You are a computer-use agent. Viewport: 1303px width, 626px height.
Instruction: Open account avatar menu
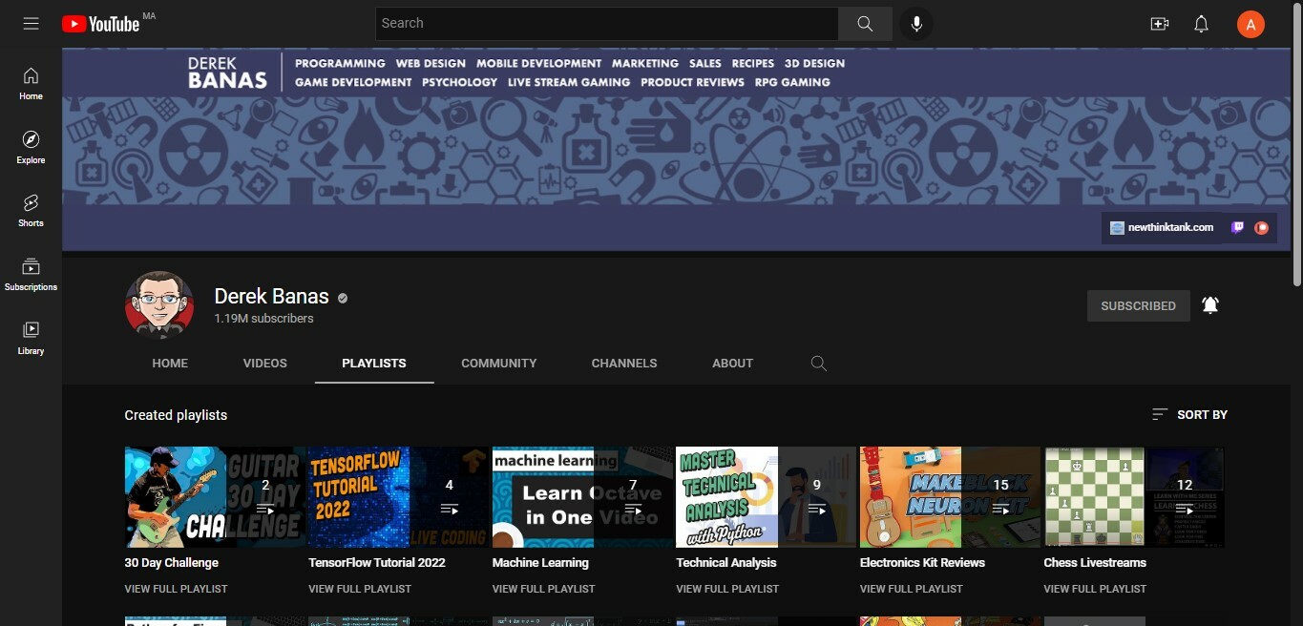[1250, 24]
